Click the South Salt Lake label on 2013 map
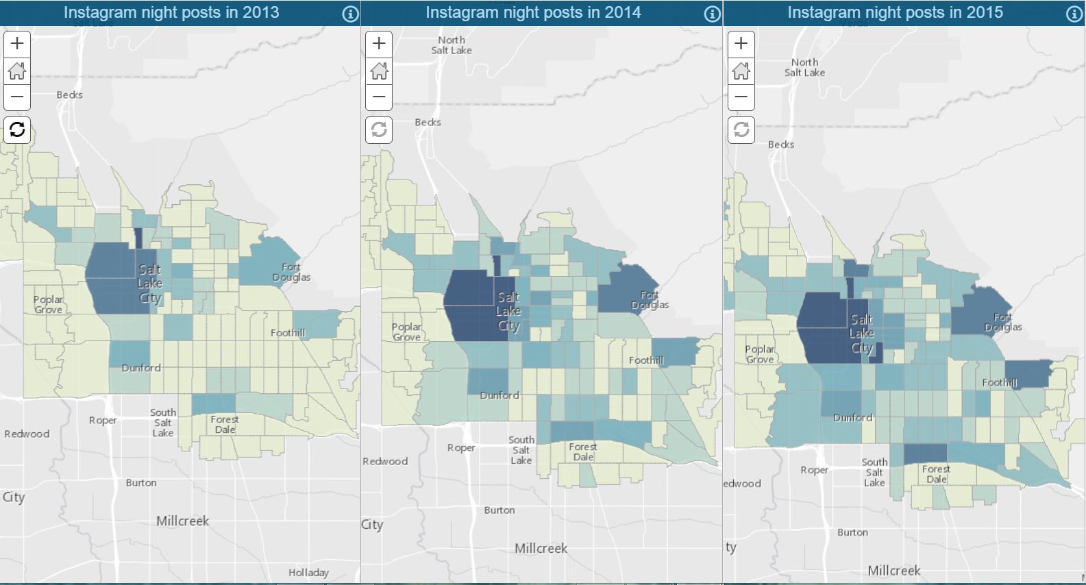Screen dimensions: 1086x585 tap(163, 423)
